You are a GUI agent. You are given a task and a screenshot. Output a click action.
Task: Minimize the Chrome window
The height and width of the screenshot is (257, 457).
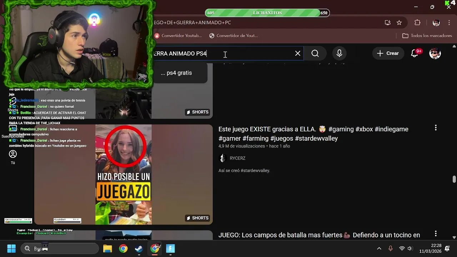pyautogui.click(x=416, y=7)
